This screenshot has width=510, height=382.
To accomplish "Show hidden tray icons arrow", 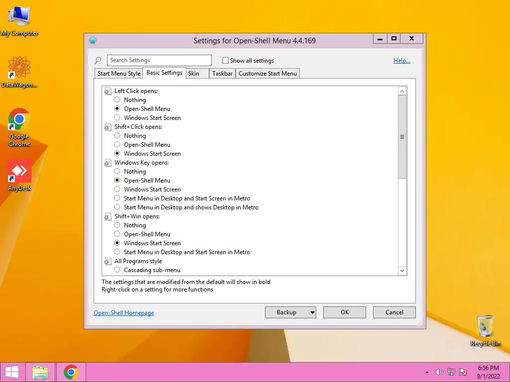I will [427, 372].
